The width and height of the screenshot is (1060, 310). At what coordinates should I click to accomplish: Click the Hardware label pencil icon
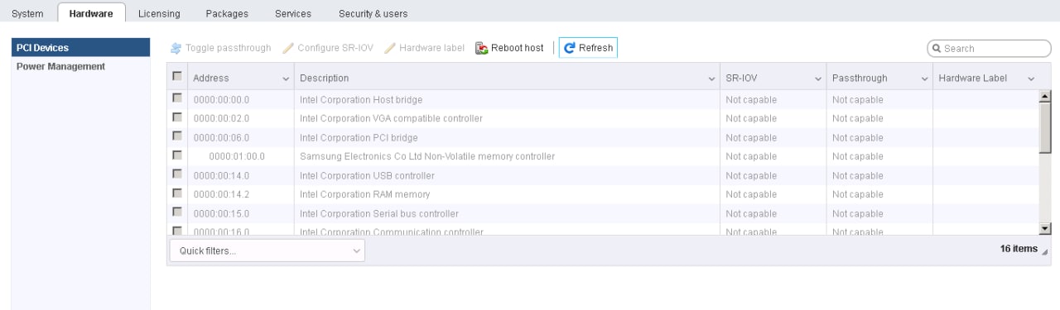click(389, 48)
